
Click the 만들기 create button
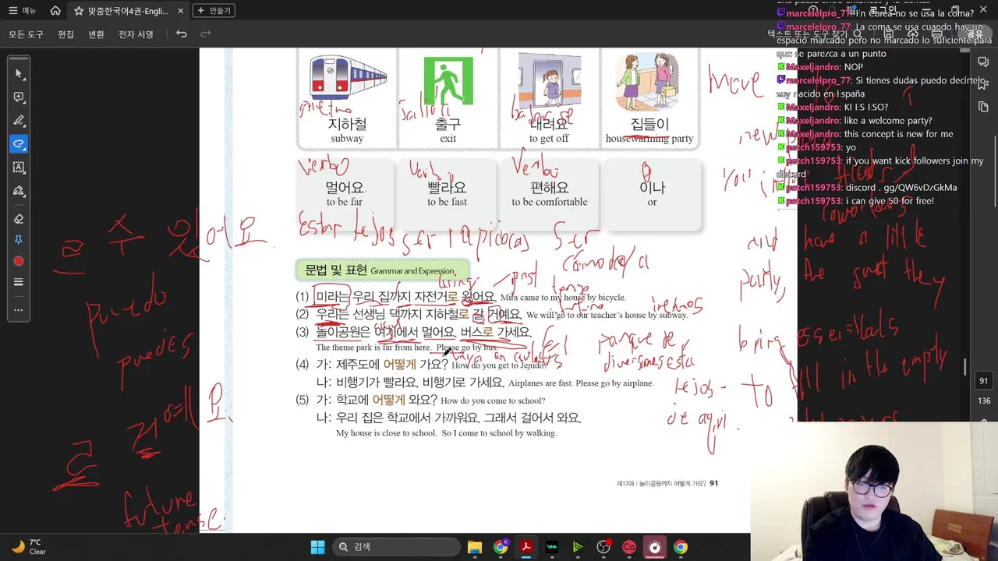[x=214, y=11]
